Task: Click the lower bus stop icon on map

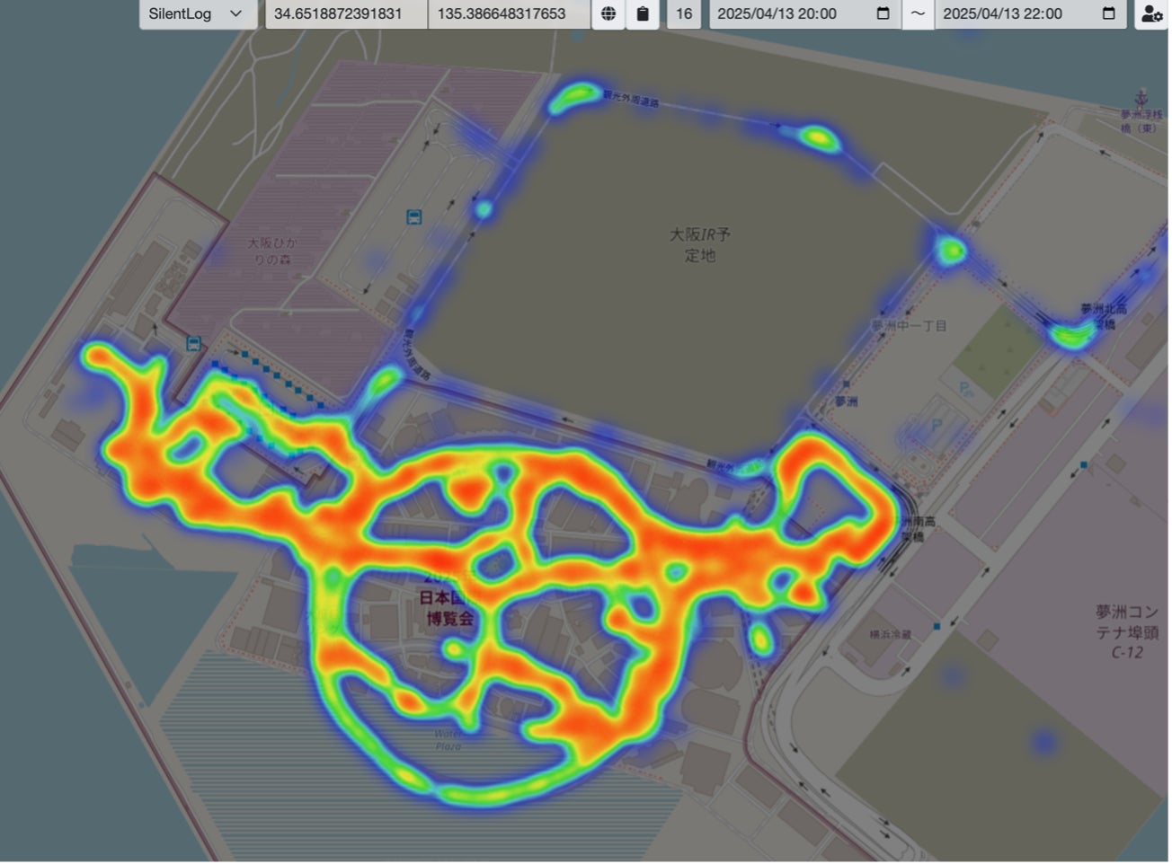Action: click(193, 343)
